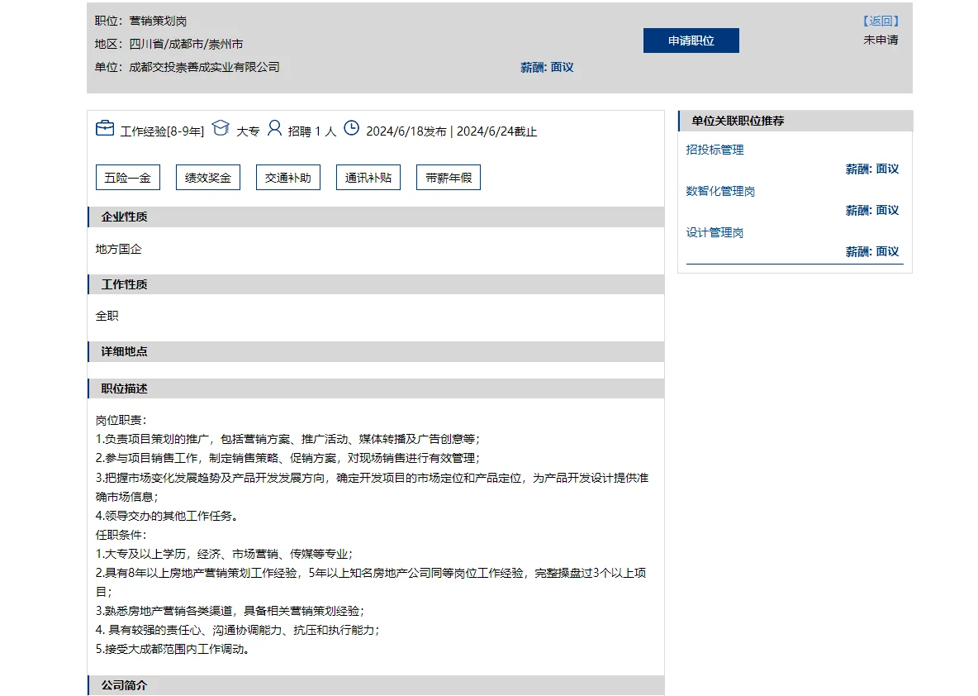This screenshot has height=696, width=978.
Task: Open the 设计管理岗 recommended job
Action: click(715, 232)
